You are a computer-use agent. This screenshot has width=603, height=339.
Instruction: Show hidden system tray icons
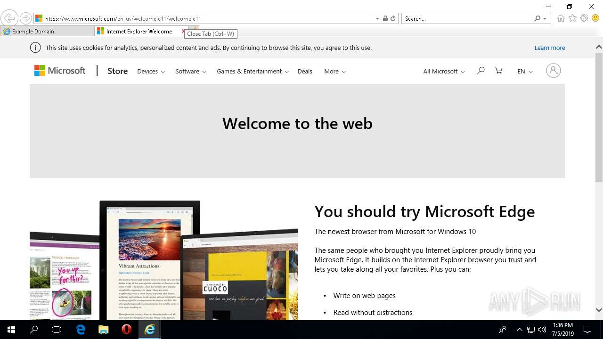coord(519,330)
